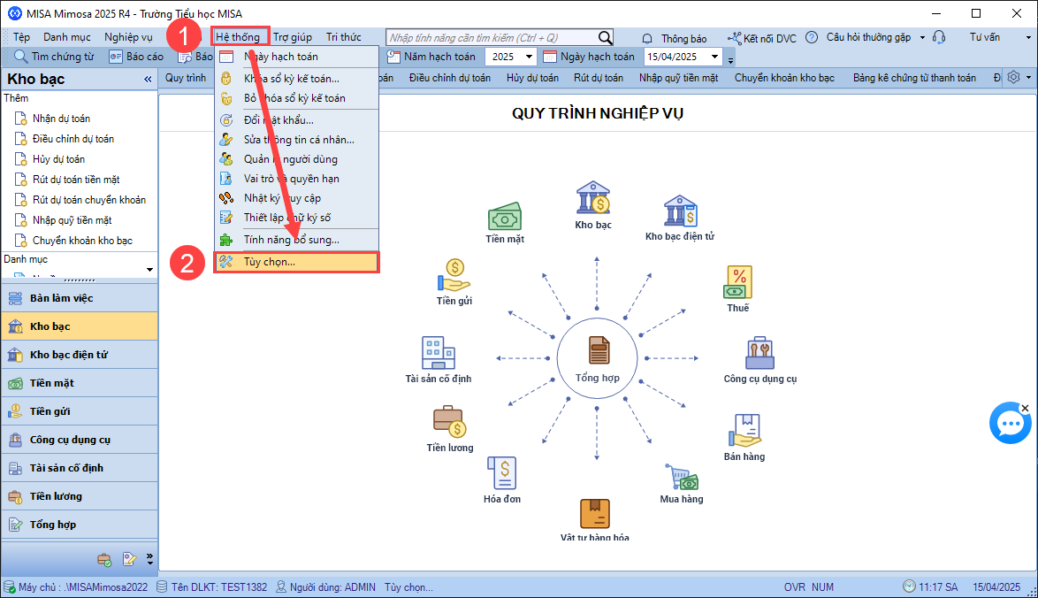
Task: Choose Quản lý người dùng entry
Action: point(296,159)
